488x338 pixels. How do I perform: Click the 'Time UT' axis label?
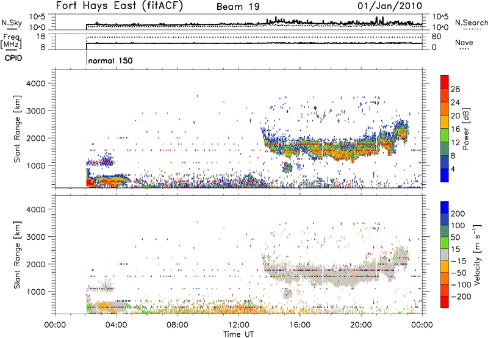[239, 334]
